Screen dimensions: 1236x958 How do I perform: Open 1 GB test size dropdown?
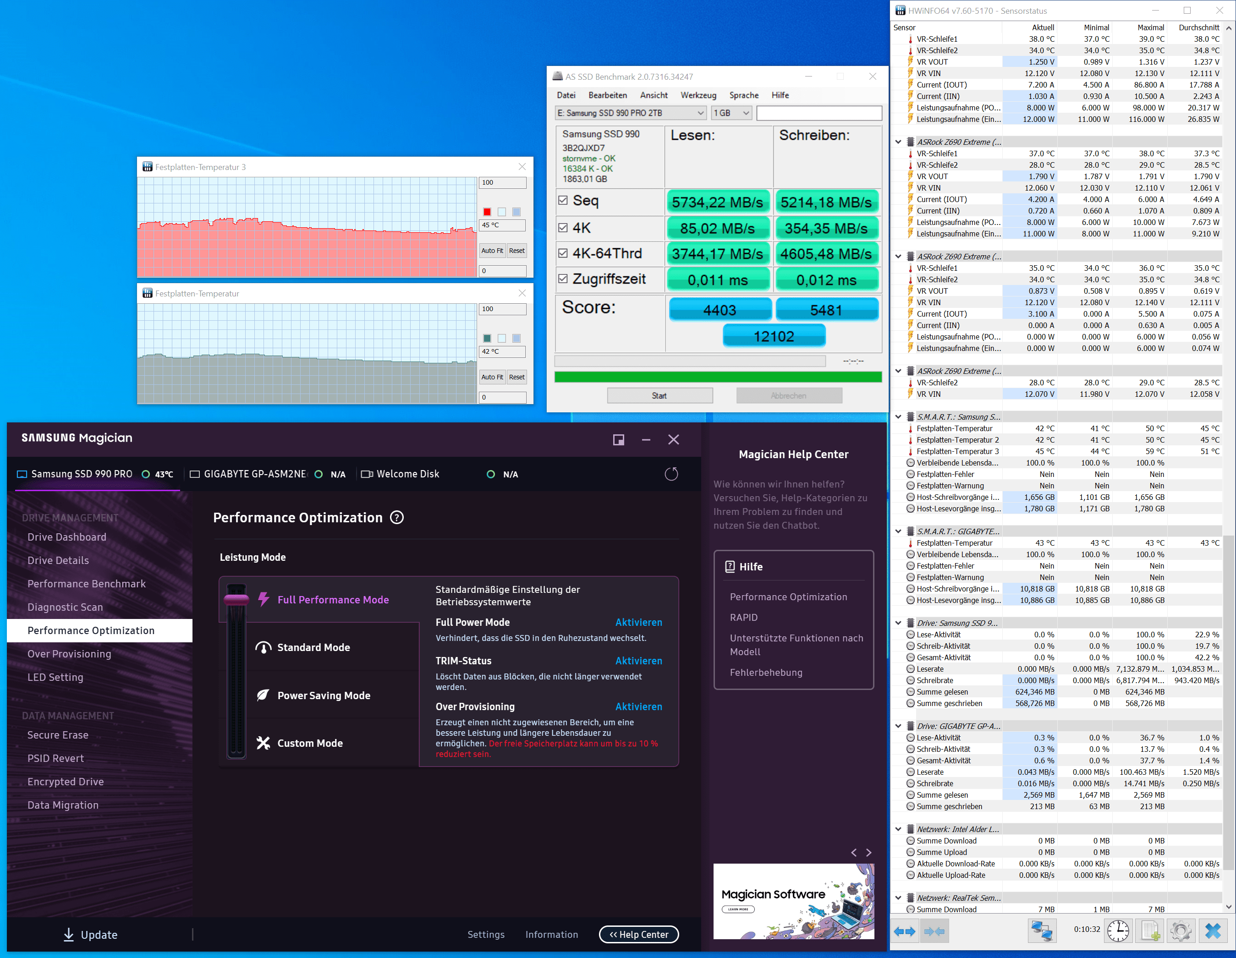click(731, 113)
